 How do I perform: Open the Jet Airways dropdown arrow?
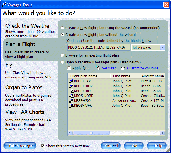[162, 47]
